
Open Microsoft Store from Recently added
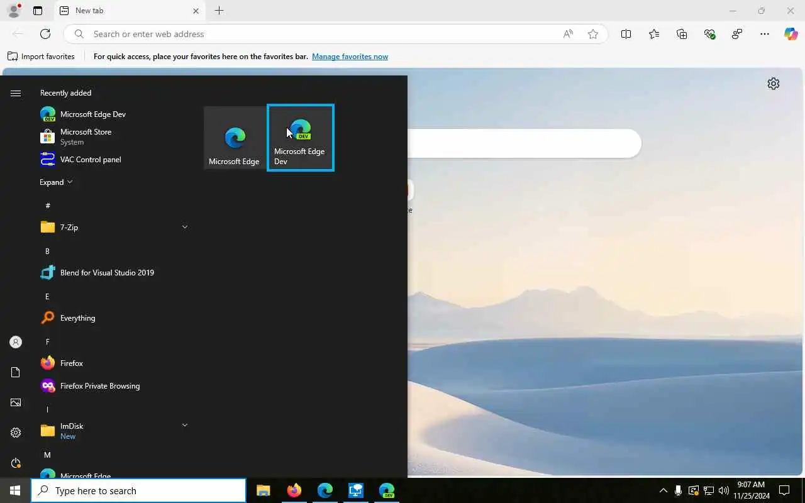(x=113, y=136)
